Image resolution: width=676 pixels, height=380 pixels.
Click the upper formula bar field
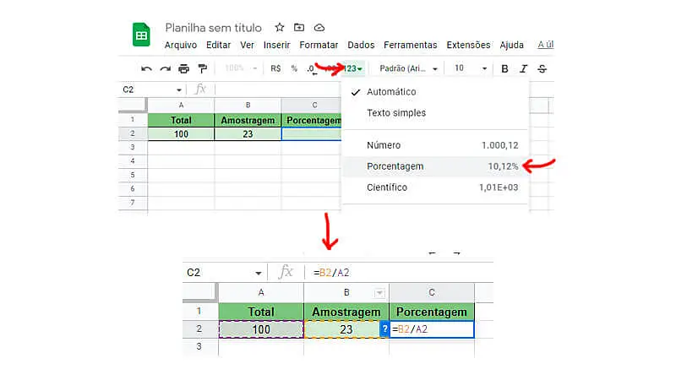(x=278, y=90)
